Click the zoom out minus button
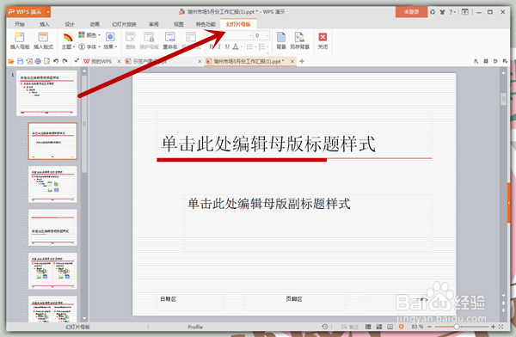516x337 pixels. click(x=429, y=327)
